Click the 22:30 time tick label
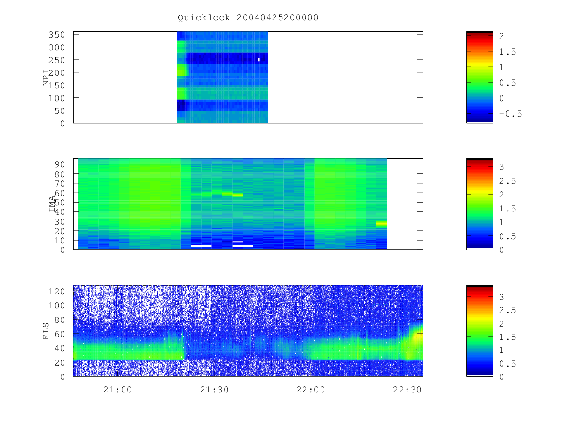 pos(408,389)
